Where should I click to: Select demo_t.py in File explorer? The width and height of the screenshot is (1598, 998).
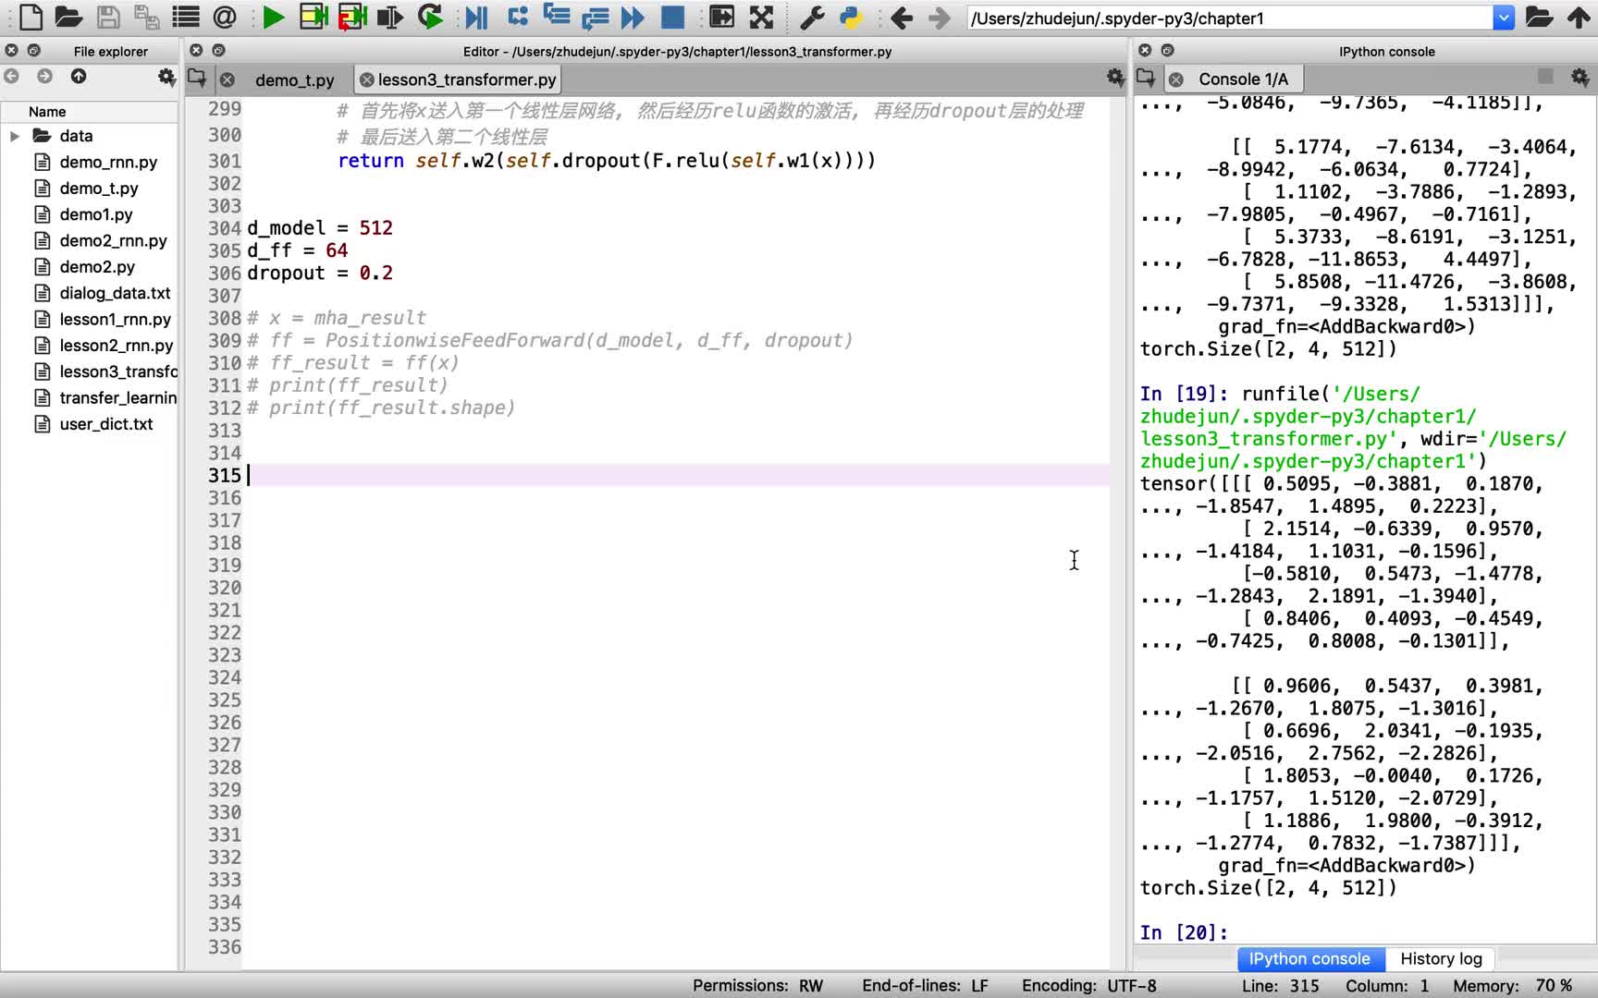(99, 189)
